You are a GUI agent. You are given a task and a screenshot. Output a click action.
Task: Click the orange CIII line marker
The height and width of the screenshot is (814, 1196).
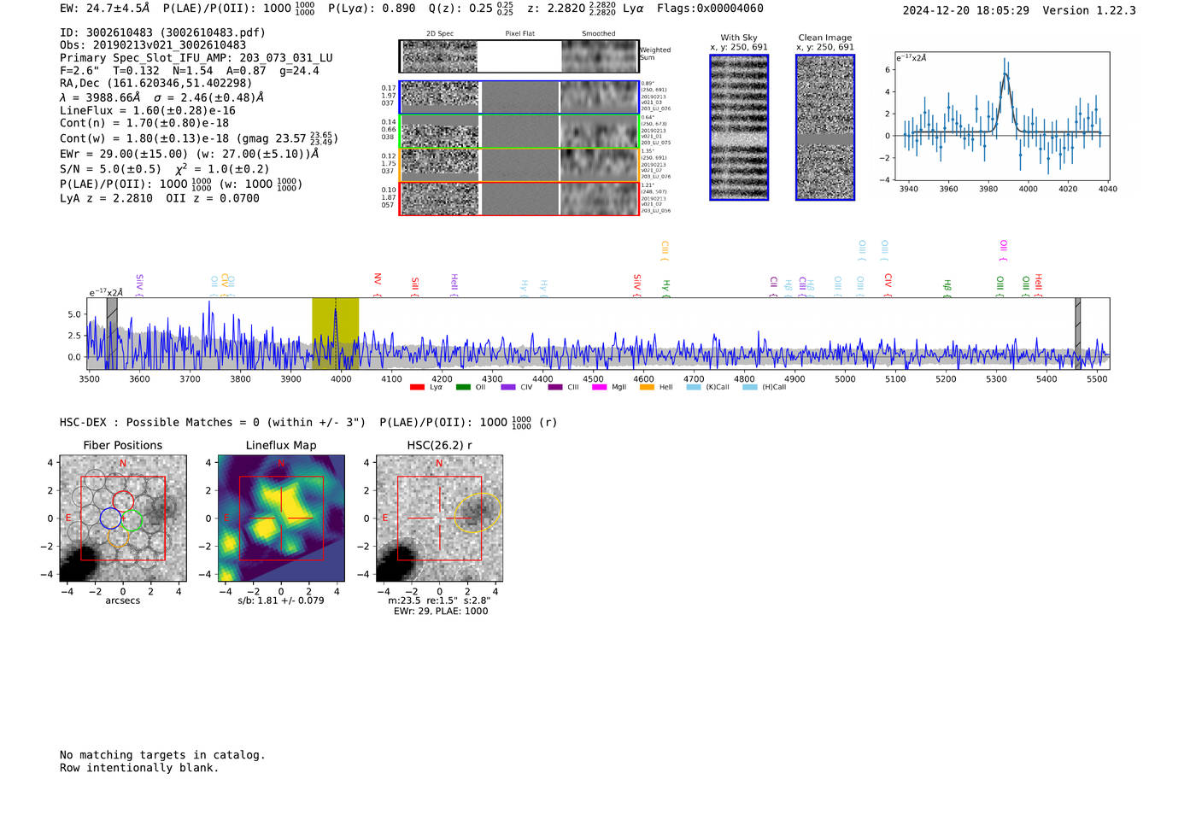point(665,250)
